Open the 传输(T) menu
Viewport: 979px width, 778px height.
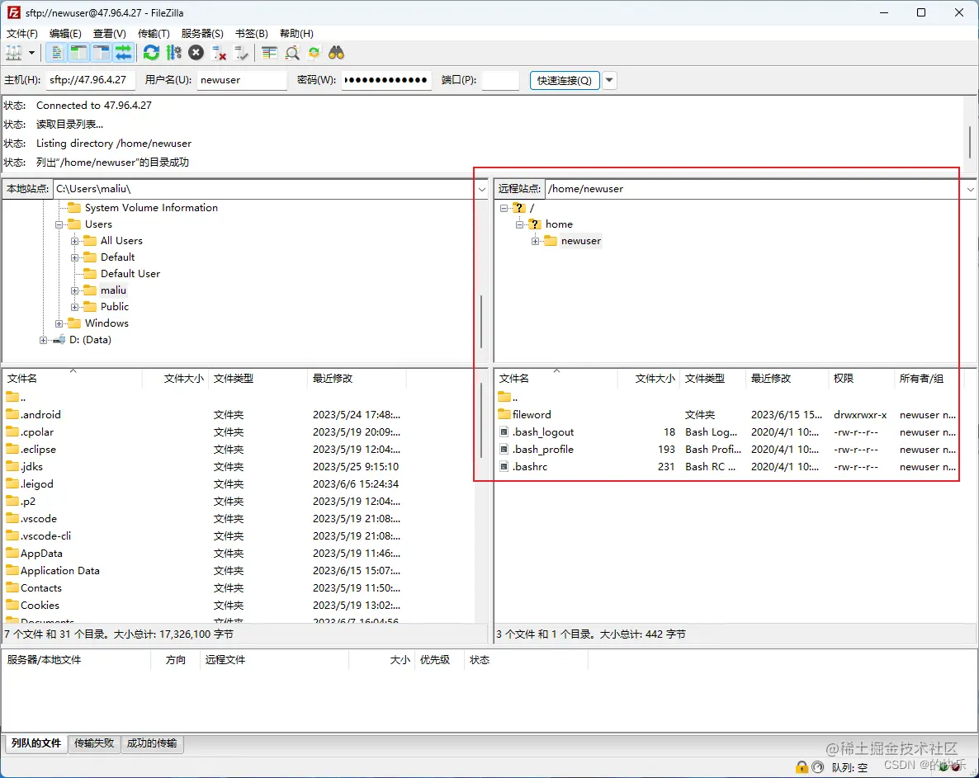154,34
